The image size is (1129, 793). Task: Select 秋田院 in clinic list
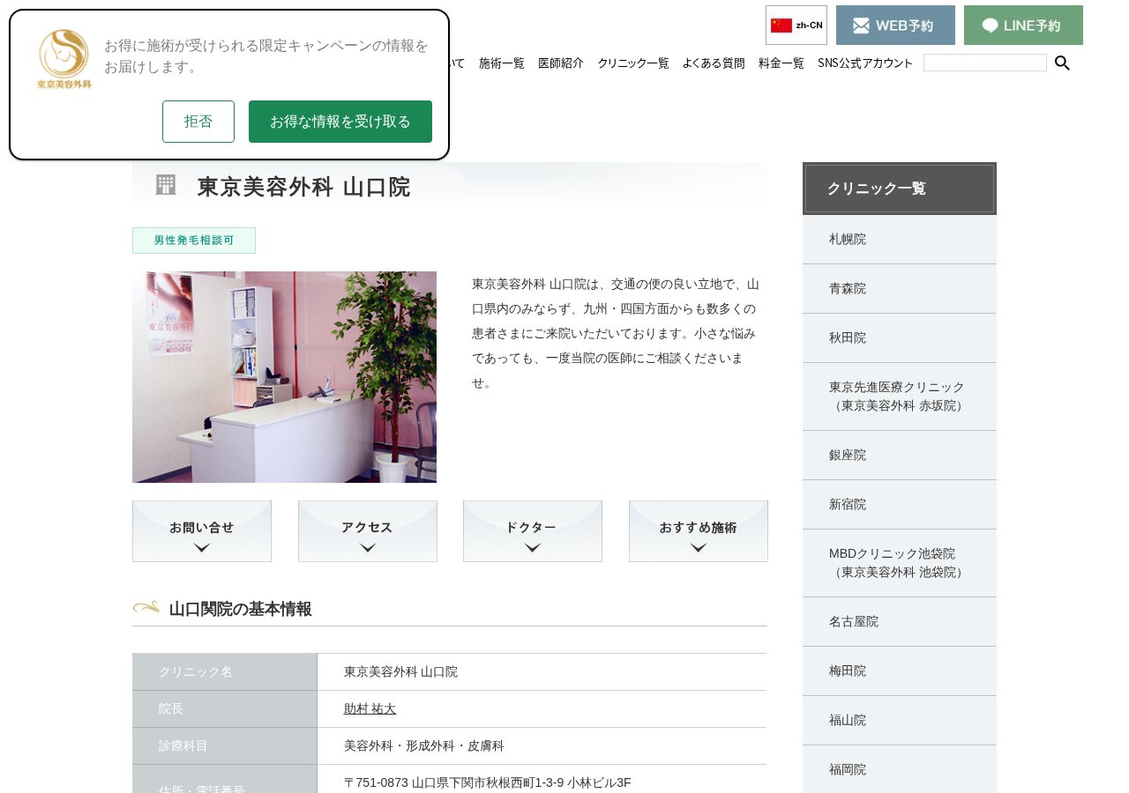(x=900, y=338)
